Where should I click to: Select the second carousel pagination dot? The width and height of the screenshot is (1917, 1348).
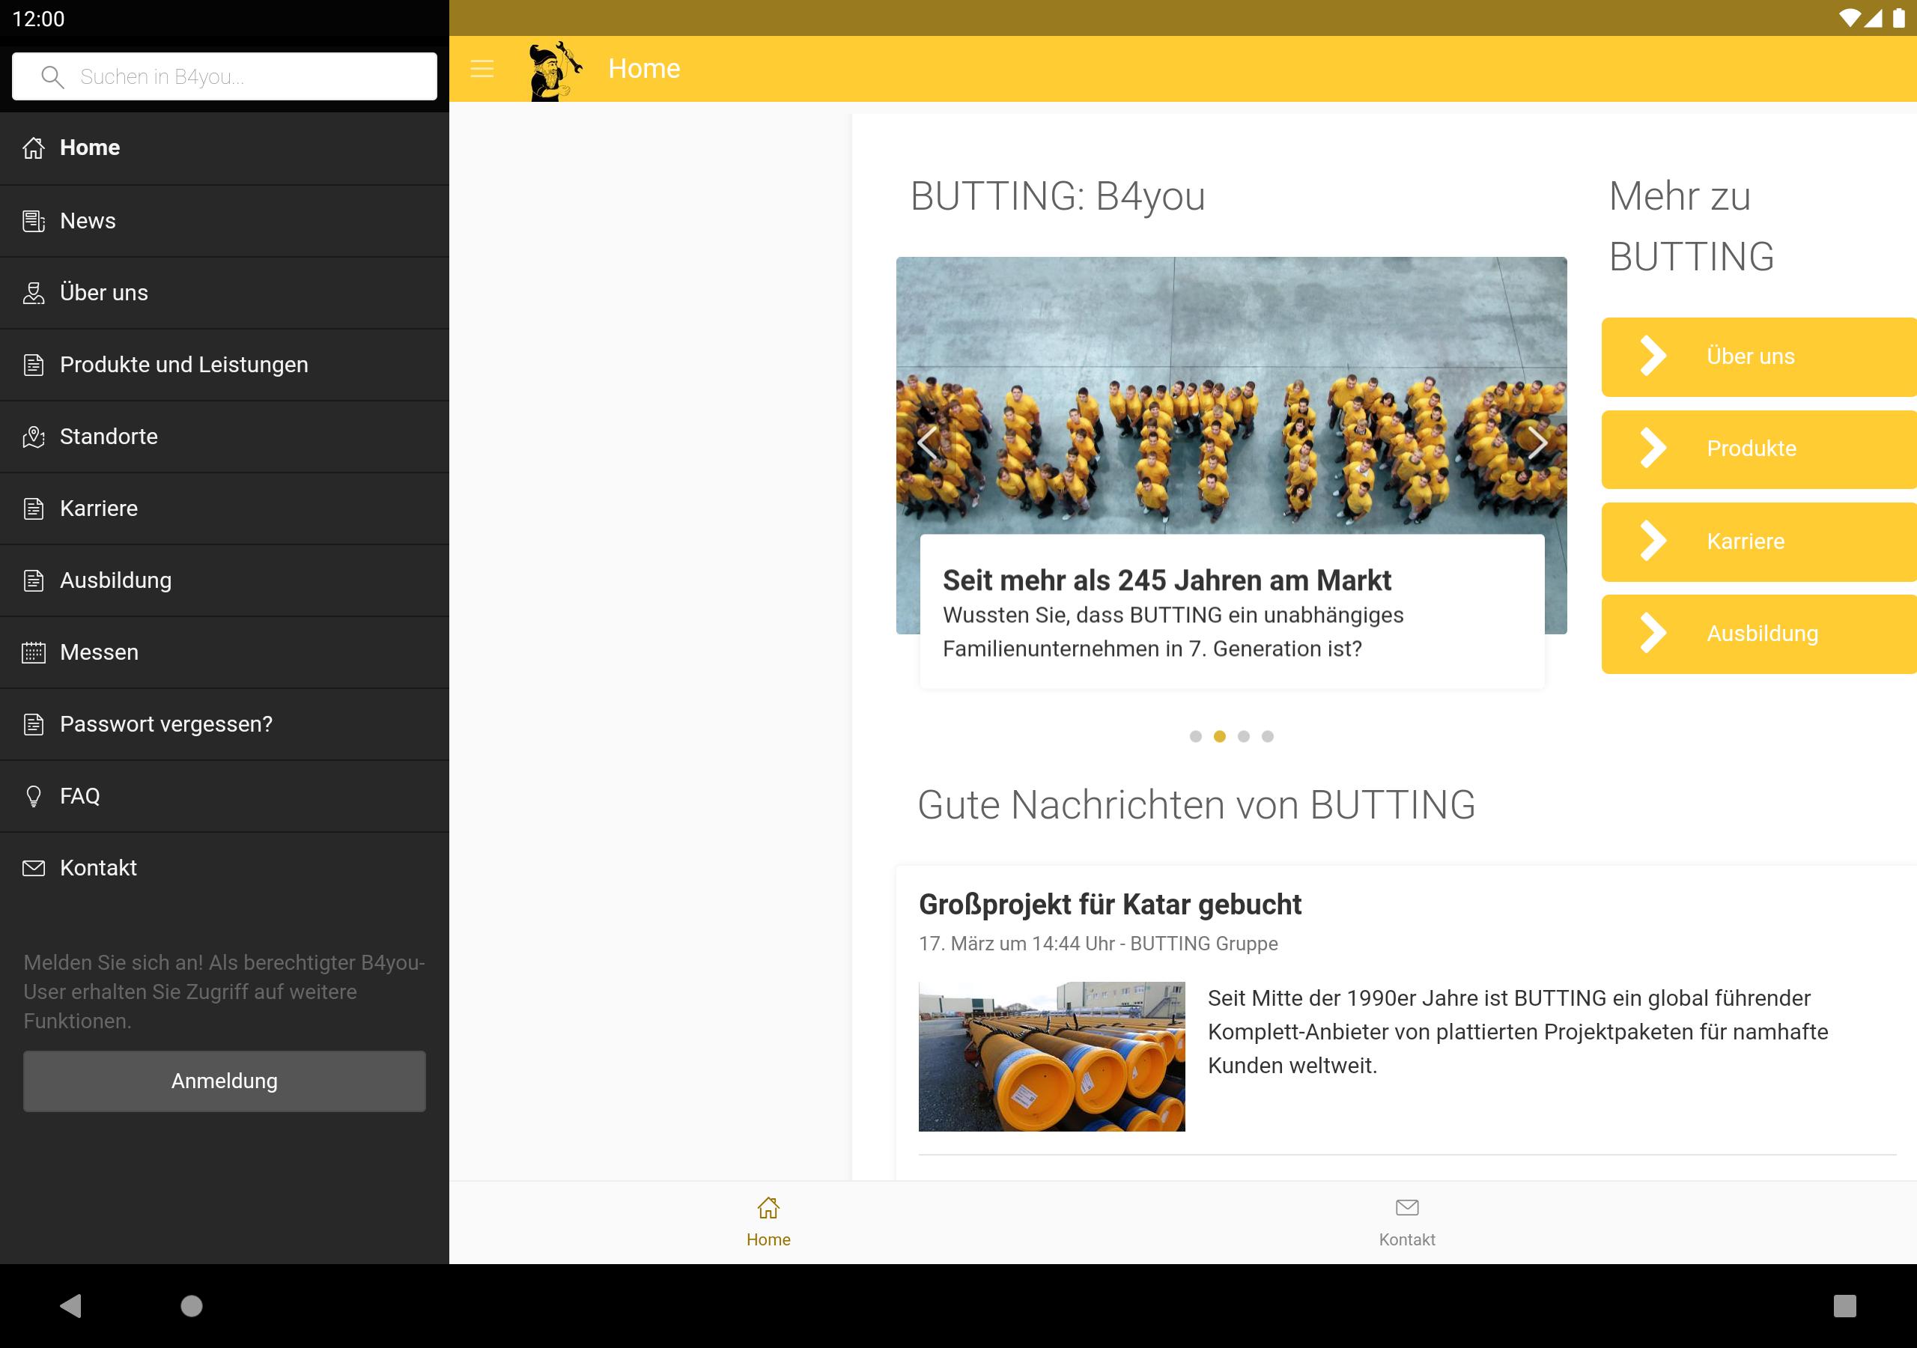tap(1220, 736)
